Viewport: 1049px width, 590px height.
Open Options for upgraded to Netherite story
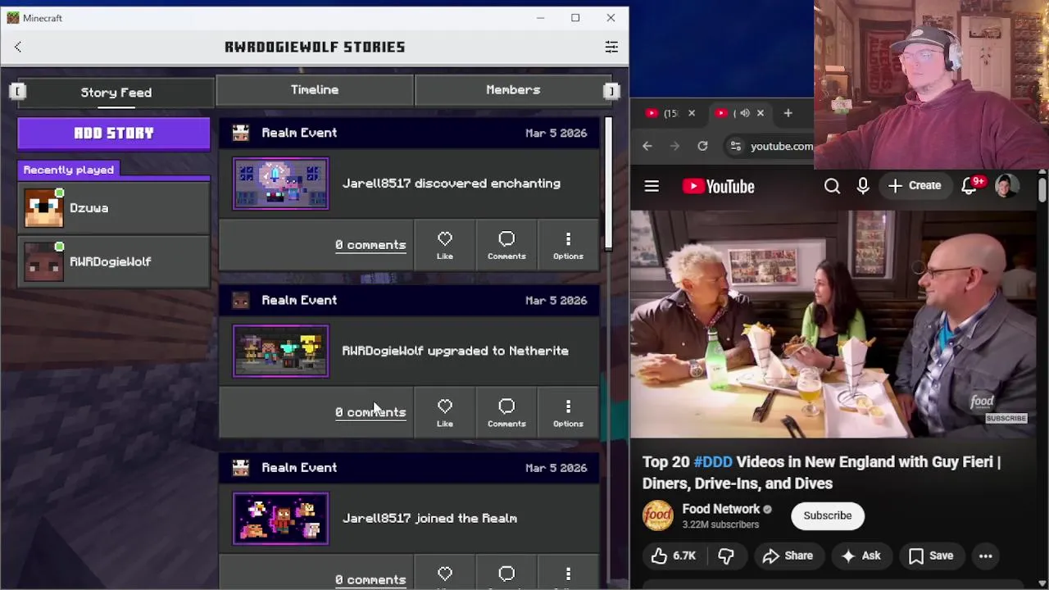pyautogui.click(x=568, y=412)
